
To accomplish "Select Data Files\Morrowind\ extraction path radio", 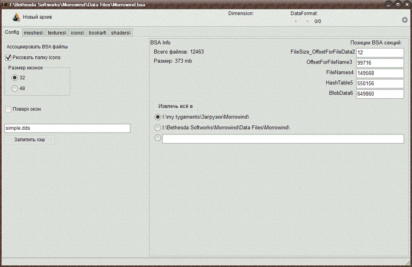I will (158, 128).
